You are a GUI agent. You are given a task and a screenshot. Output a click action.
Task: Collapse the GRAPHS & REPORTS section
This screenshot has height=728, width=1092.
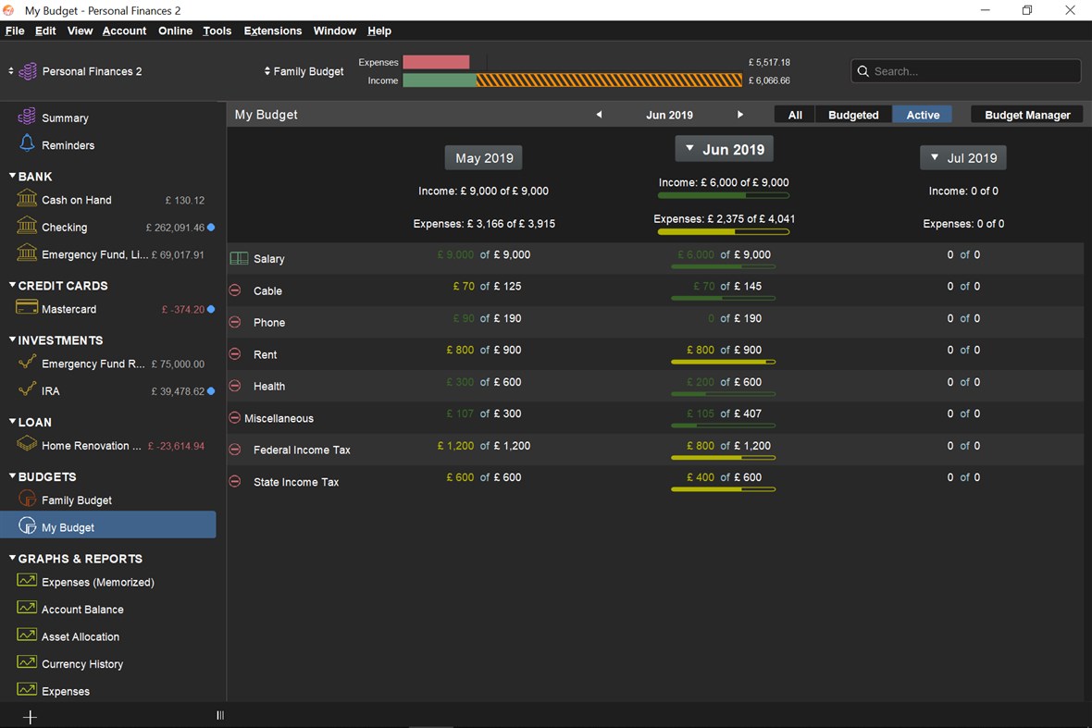13,558
